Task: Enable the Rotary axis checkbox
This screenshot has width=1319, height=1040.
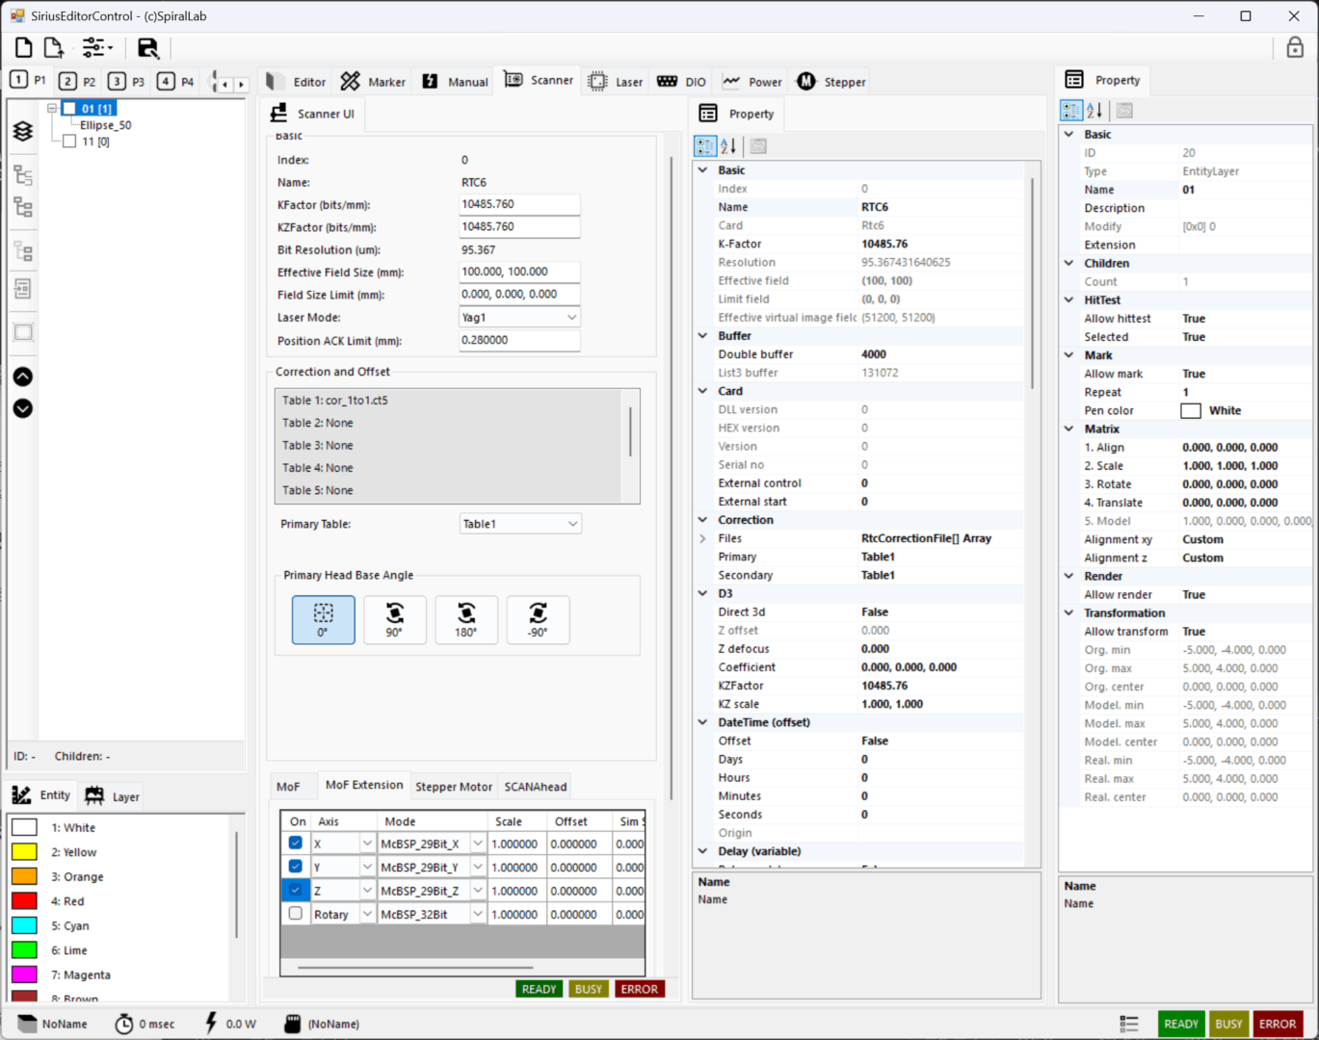Action: [x=296, y=914]
